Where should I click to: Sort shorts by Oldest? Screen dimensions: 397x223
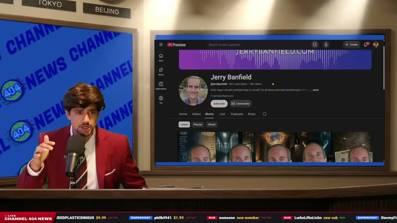coord(212,125)
